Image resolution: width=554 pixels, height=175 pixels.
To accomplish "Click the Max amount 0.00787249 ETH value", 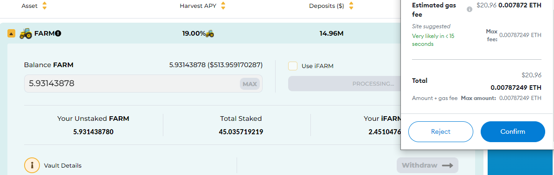I will (520, 98).
